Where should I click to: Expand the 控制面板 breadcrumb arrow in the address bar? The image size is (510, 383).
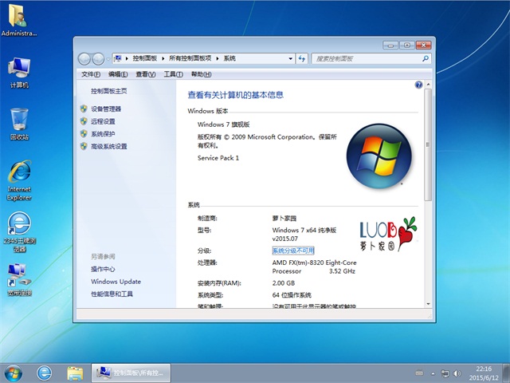click(x=164, y=58)
